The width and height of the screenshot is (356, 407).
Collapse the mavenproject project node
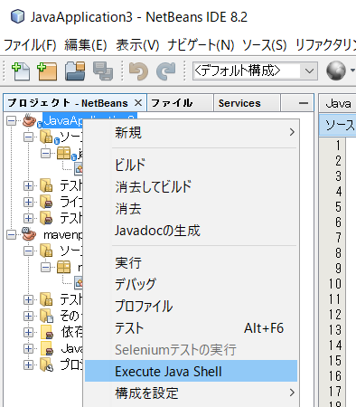point(12,234)
